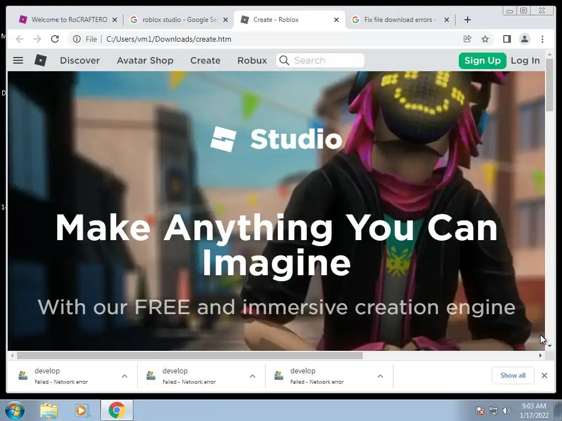562x421 pixels.
Task: Click the browser forward arrow
Action: coord(37,39)
